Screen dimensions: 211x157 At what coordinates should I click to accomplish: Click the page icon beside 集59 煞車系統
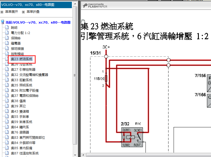pos(7,122)
